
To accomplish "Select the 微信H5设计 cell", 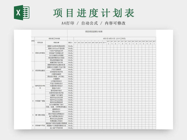I will click(56, 88).
